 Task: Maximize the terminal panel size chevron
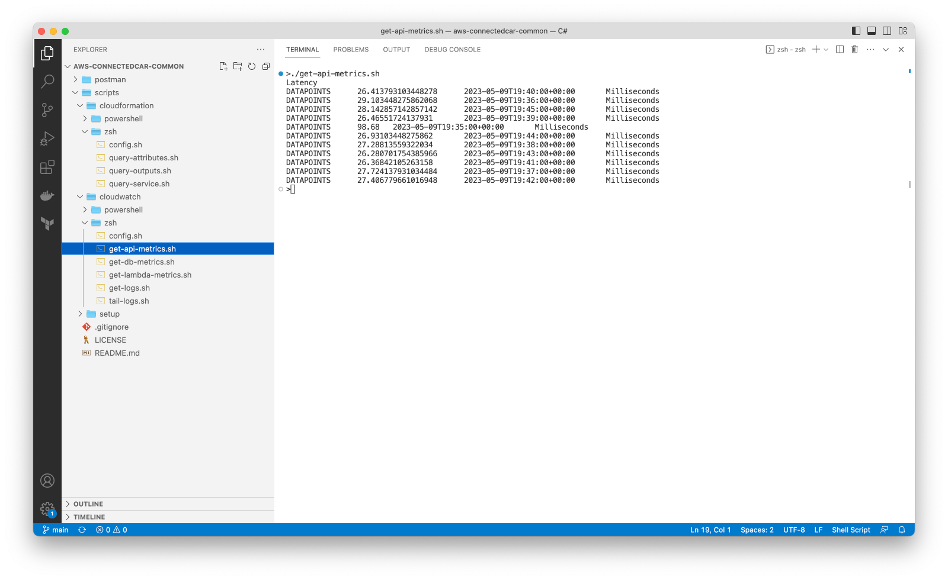click(886, 50)
